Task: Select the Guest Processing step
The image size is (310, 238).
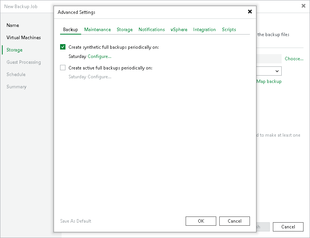Action: point(24,62)
